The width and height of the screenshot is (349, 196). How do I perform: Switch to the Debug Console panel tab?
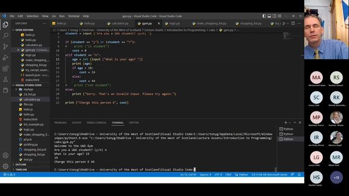(x=97, y=122)
